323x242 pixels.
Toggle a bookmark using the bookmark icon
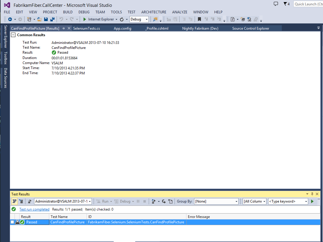tap(199, 19)
